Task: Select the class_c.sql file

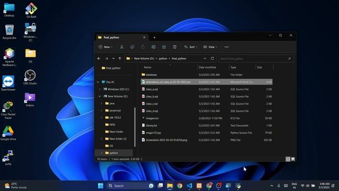Action: click(x=207, y=104)
